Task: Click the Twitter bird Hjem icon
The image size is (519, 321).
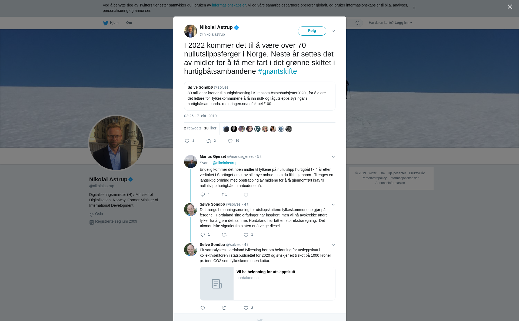Action: point(105,23)
